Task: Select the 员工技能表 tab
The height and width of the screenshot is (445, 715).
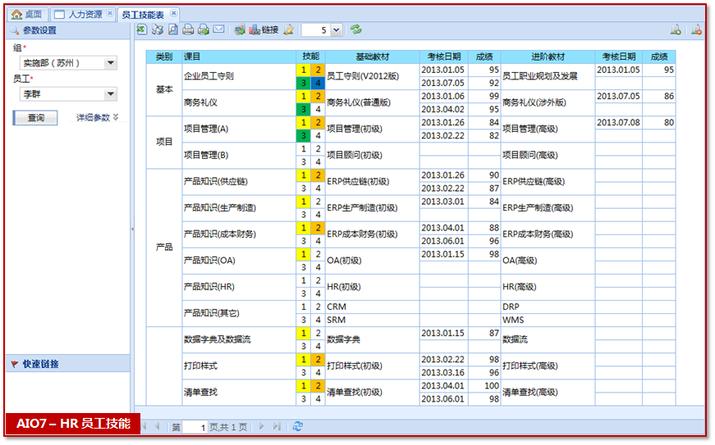Action: (x=149, y=15)
